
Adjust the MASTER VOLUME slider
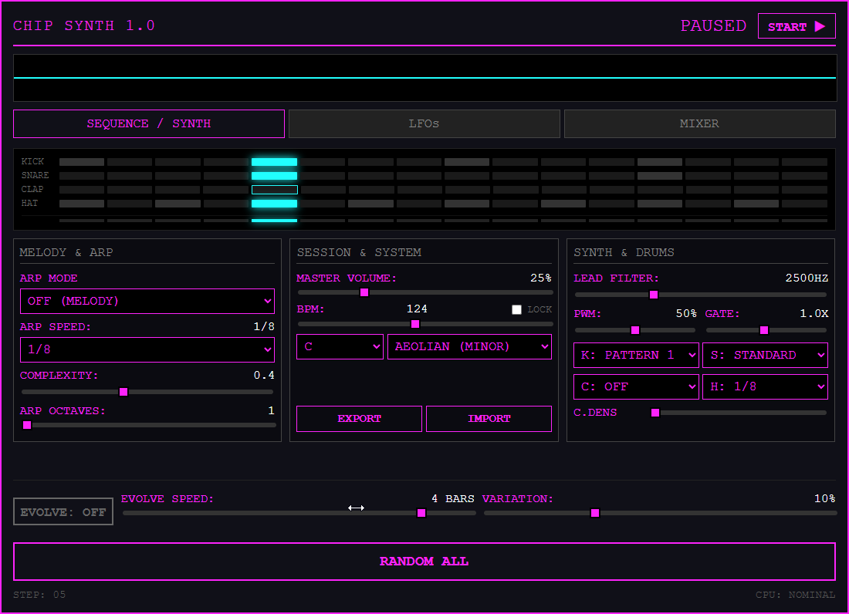(x=425, y=292)
